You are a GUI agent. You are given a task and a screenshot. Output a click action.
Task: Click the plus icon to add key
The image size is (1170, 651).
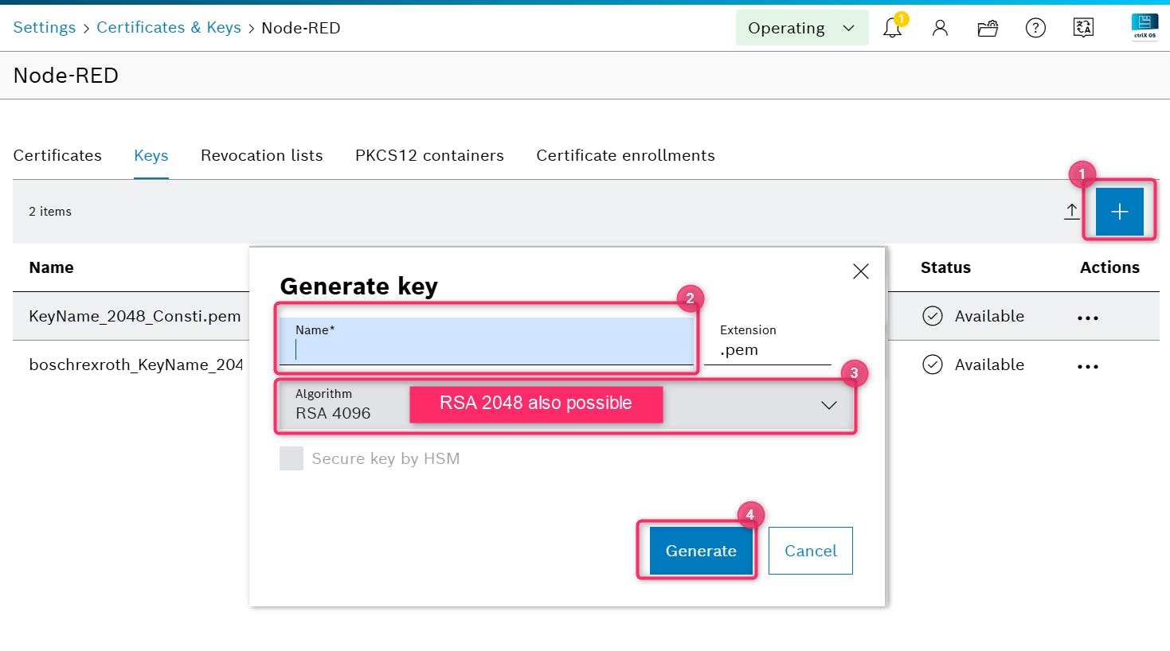click(1119, 212)
